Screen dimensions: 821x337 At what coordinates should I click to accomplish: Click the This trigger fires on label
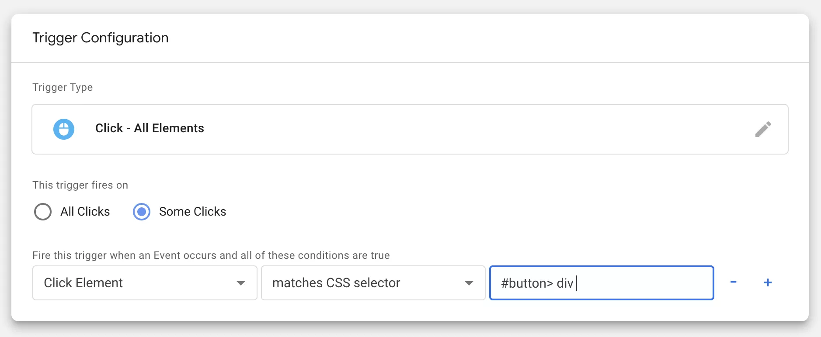click(80, 185)
